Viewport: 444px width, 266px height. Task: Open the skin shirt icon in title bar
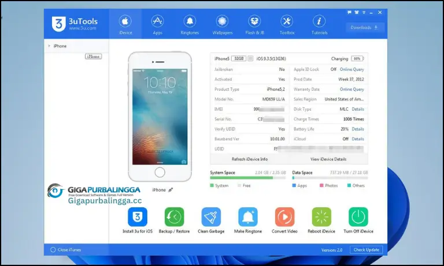tap(357, 12)
